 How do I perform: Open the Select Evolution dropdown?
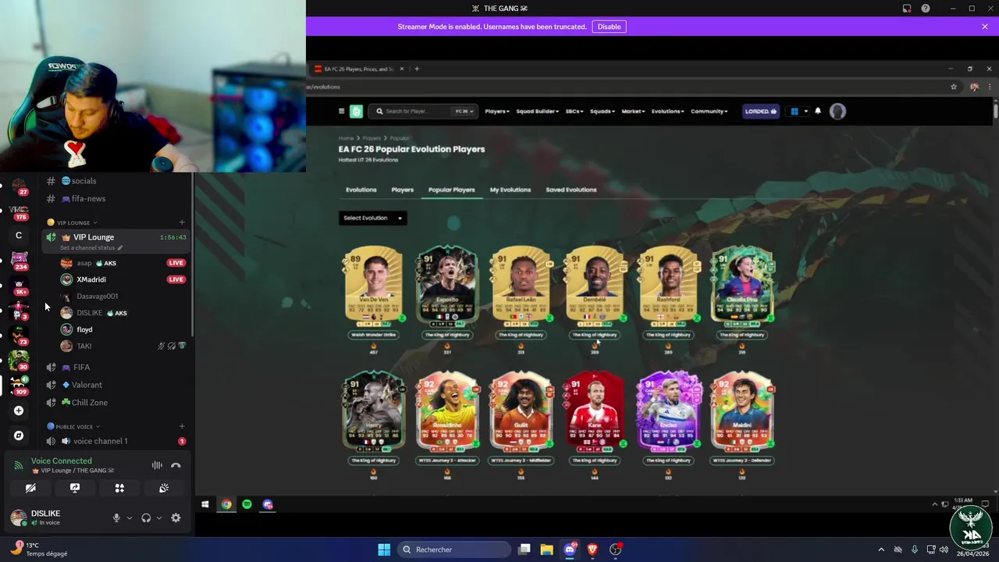point(373,218)
